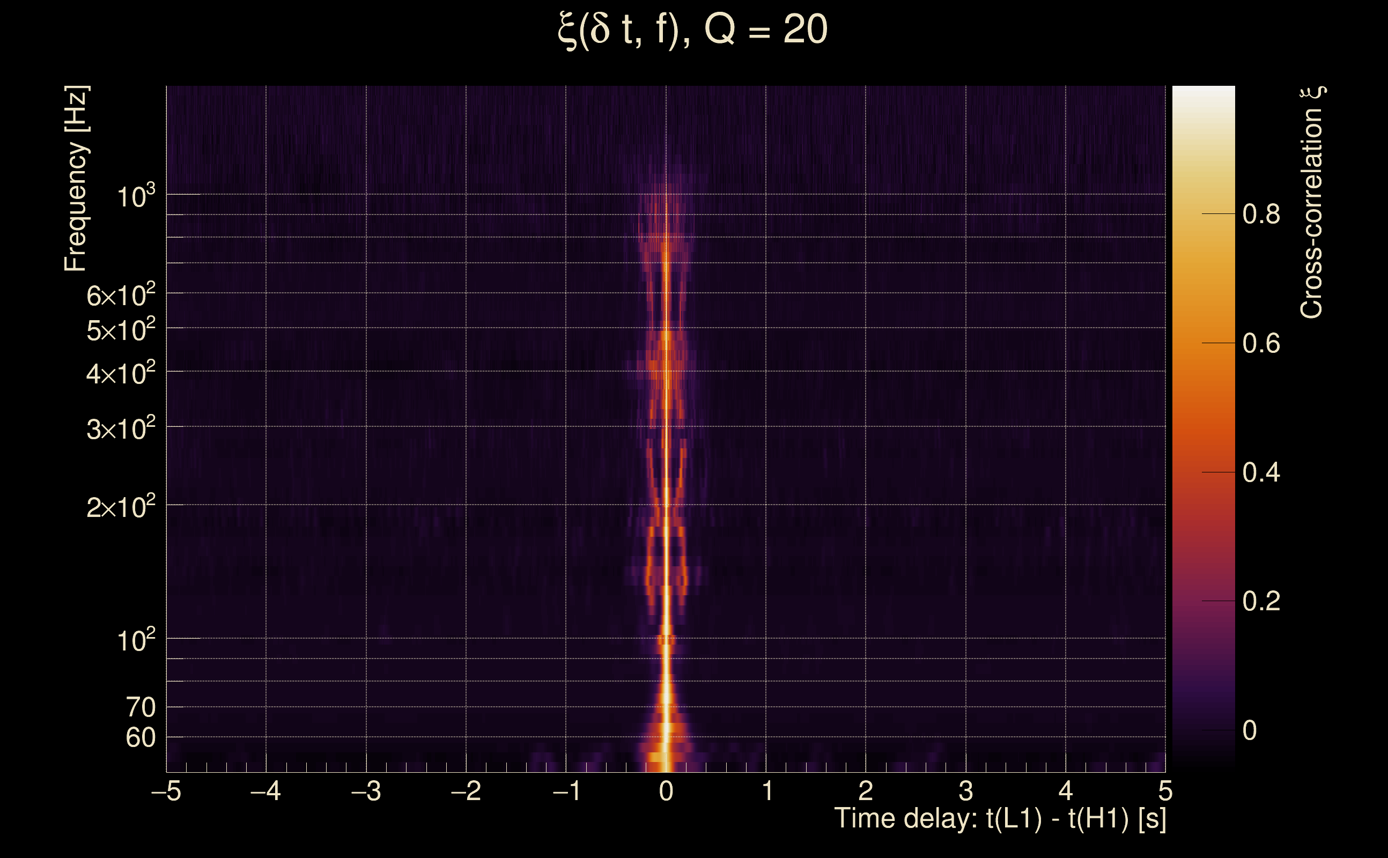Click the 3 time delay tick label
This screenshot has width=1388, height=858.
[x=966, y=791]
